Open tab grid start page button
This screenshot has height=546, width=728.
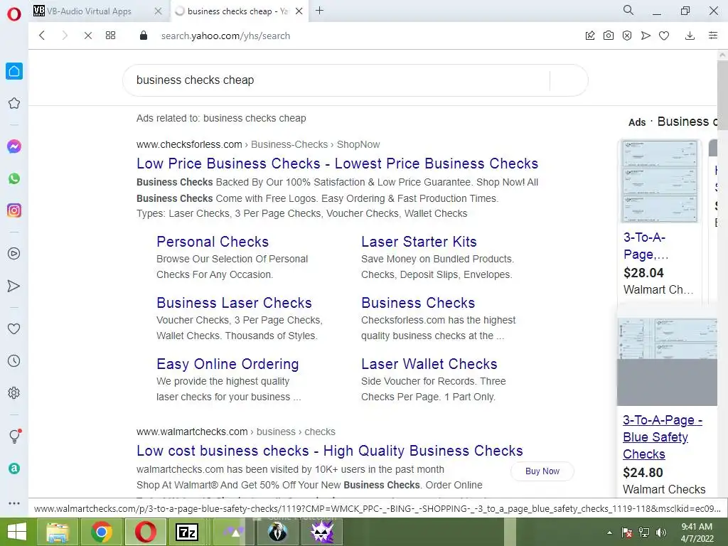(x=110, y=36)
